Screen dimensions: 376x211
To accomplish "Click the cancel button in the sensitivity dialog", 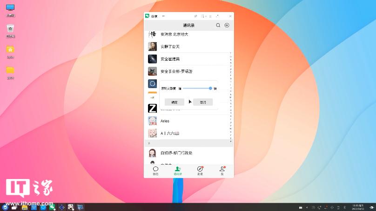I will tap(203, 102).
